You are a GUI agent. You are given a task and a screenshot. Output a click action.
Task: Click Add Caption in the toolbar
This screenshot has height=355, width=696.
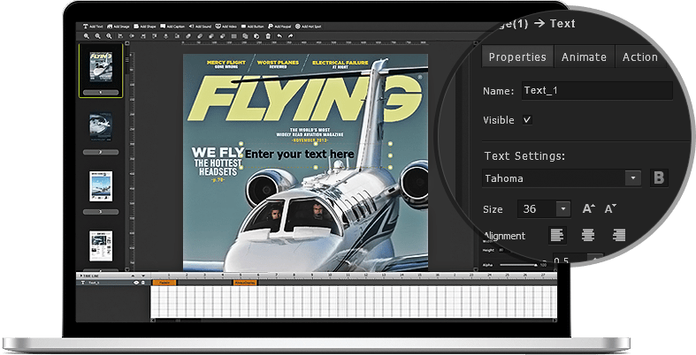[x=172, y=26]
